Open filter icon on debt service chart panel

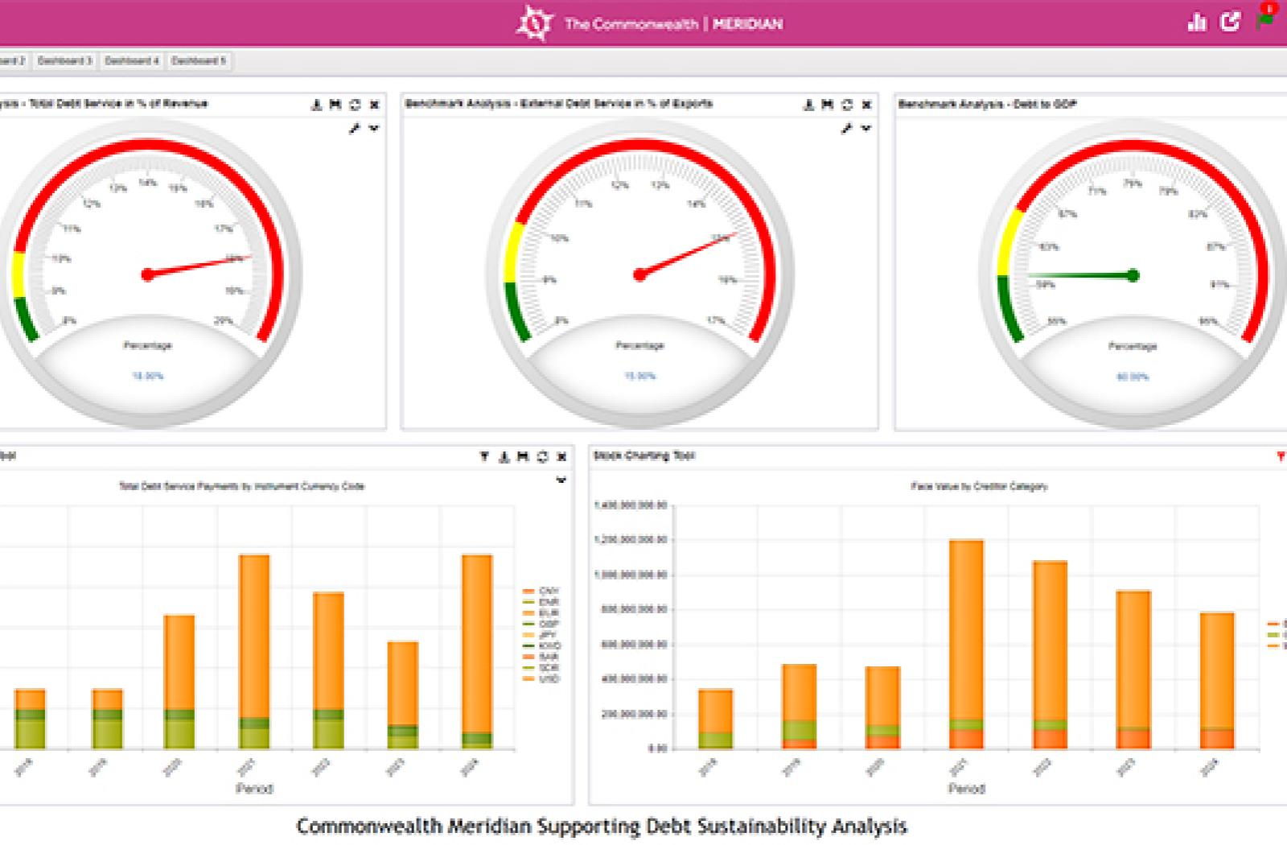[484, 457]
